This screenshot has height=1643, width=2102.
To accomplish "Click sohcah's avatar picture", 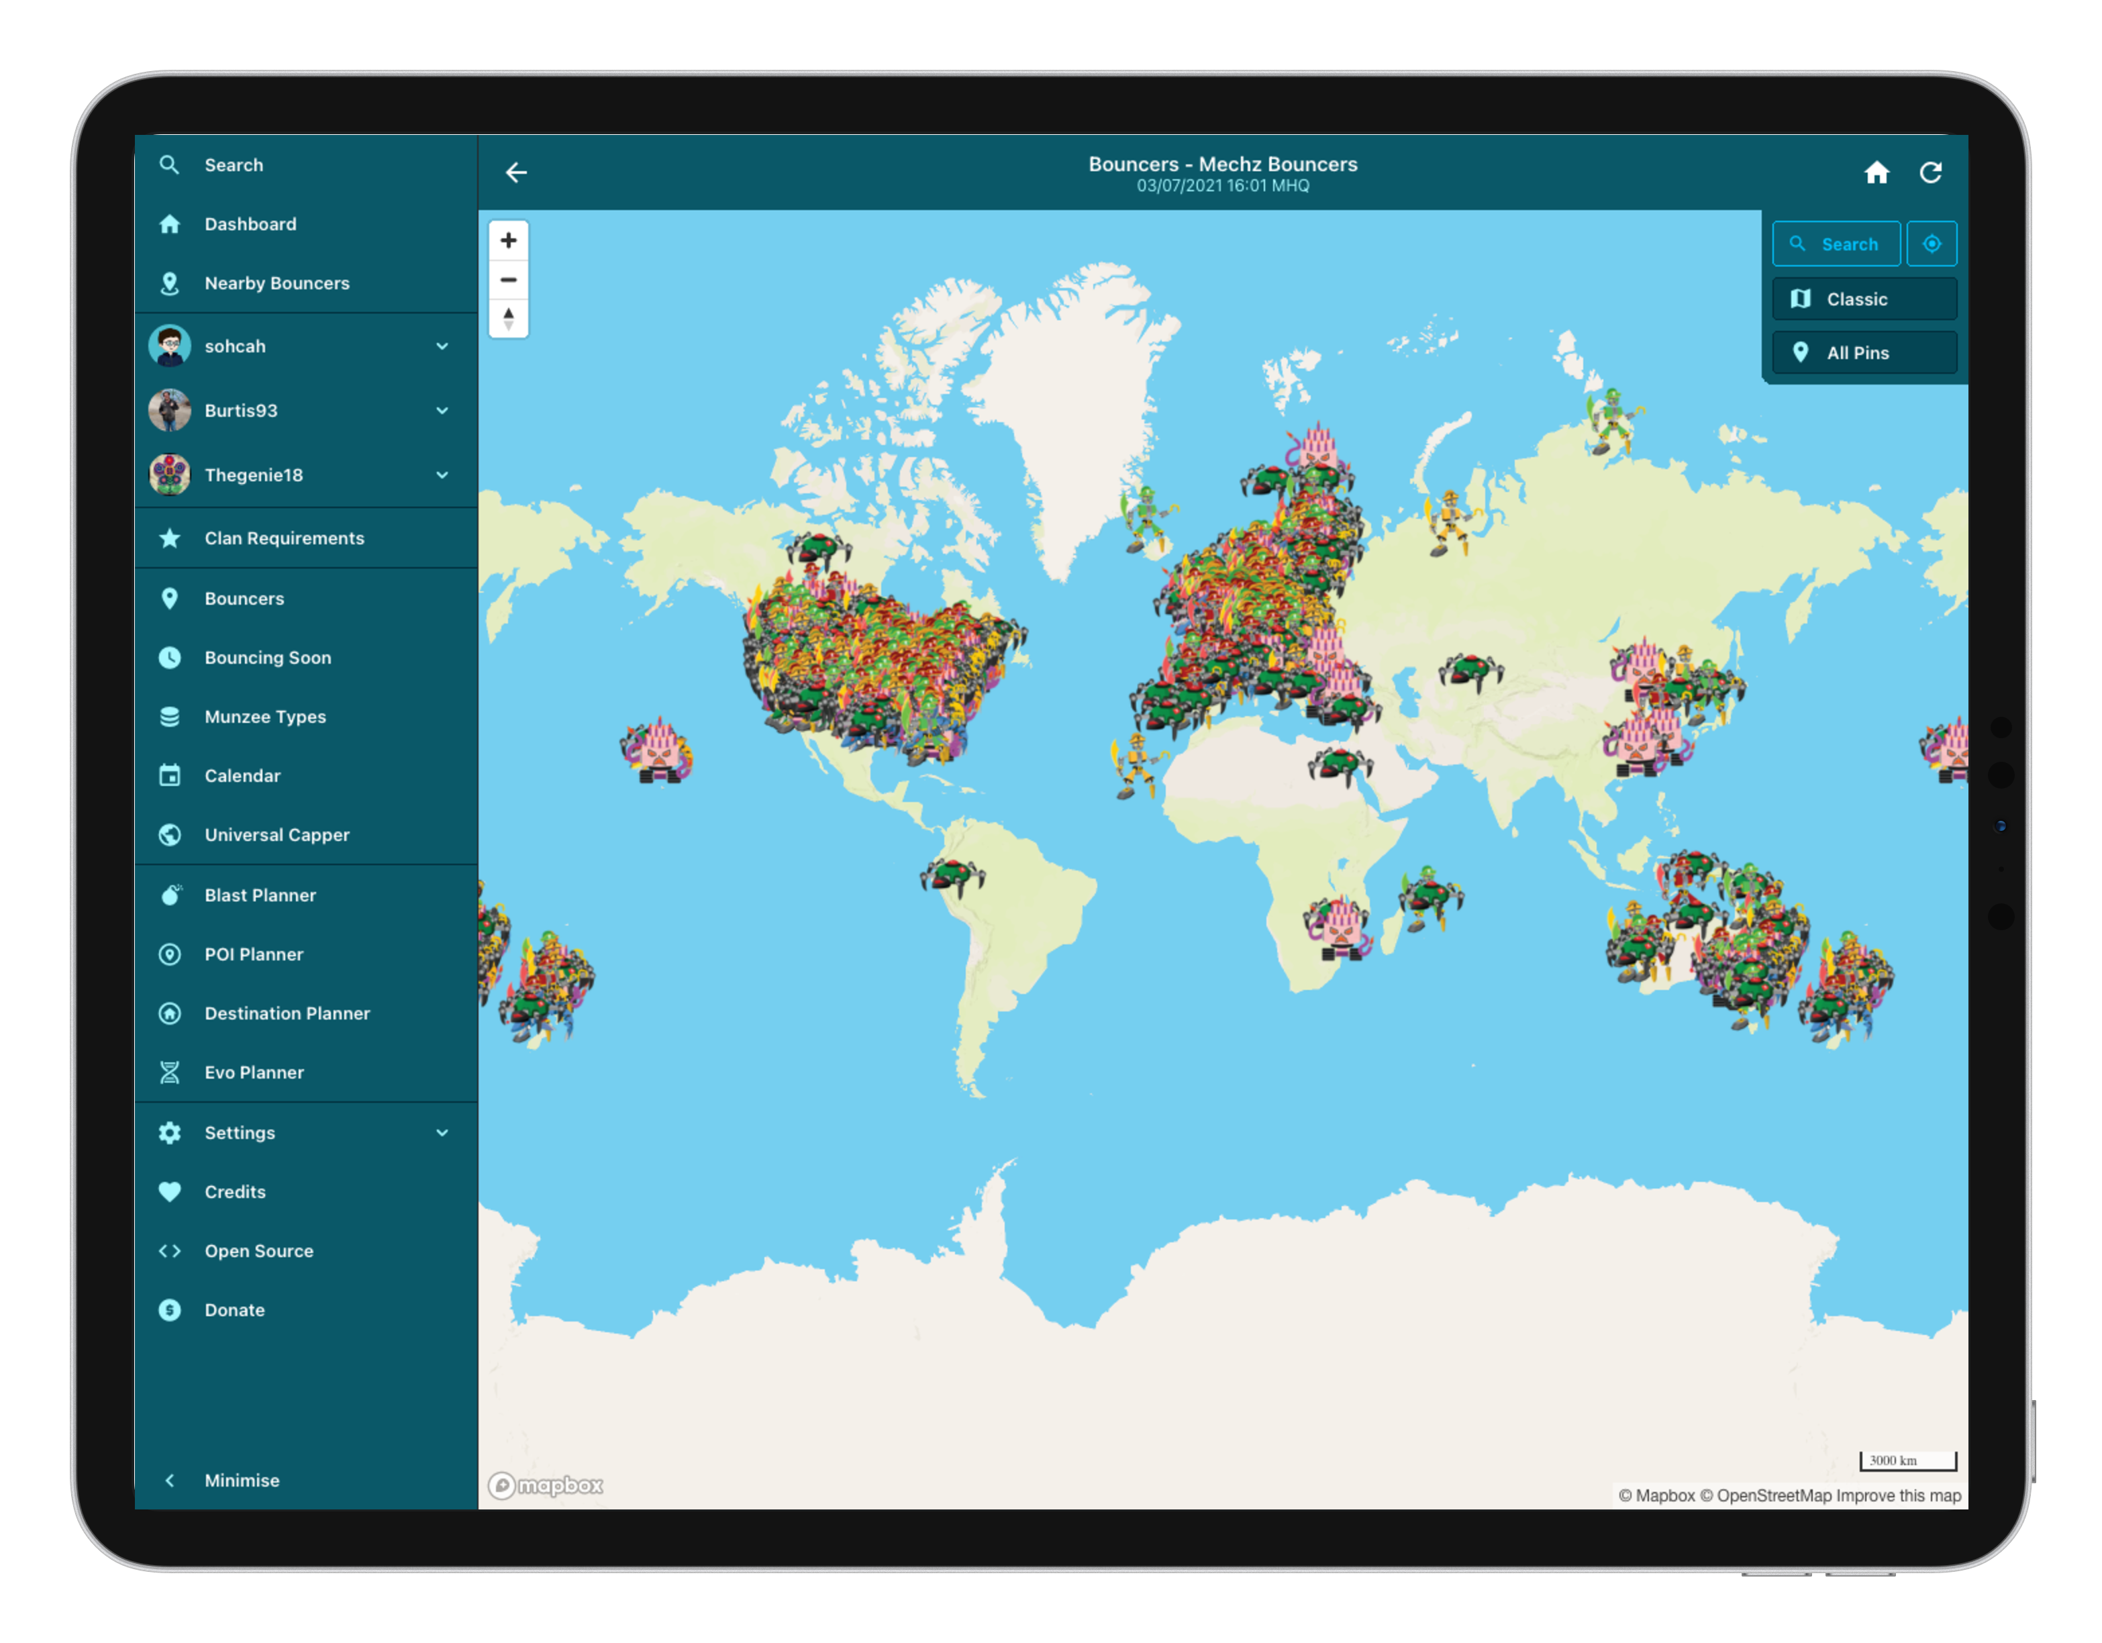I will 169,346.
